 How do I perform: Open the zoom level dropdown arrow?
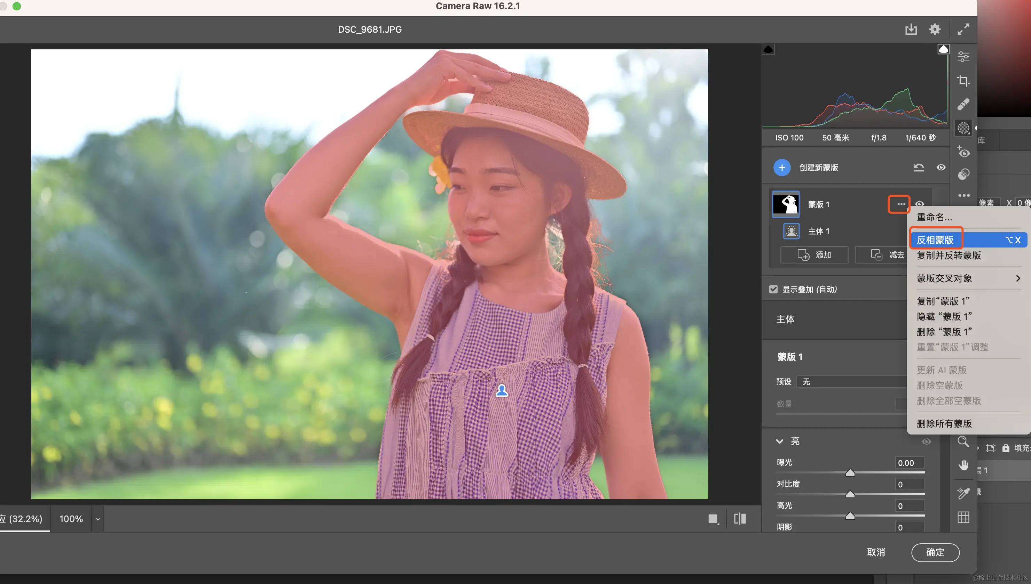97,519
